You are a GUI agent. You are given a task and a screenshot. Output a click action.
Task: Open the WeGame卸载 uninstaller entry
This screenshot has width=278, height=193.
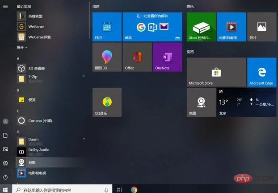[x=51, y=37]
